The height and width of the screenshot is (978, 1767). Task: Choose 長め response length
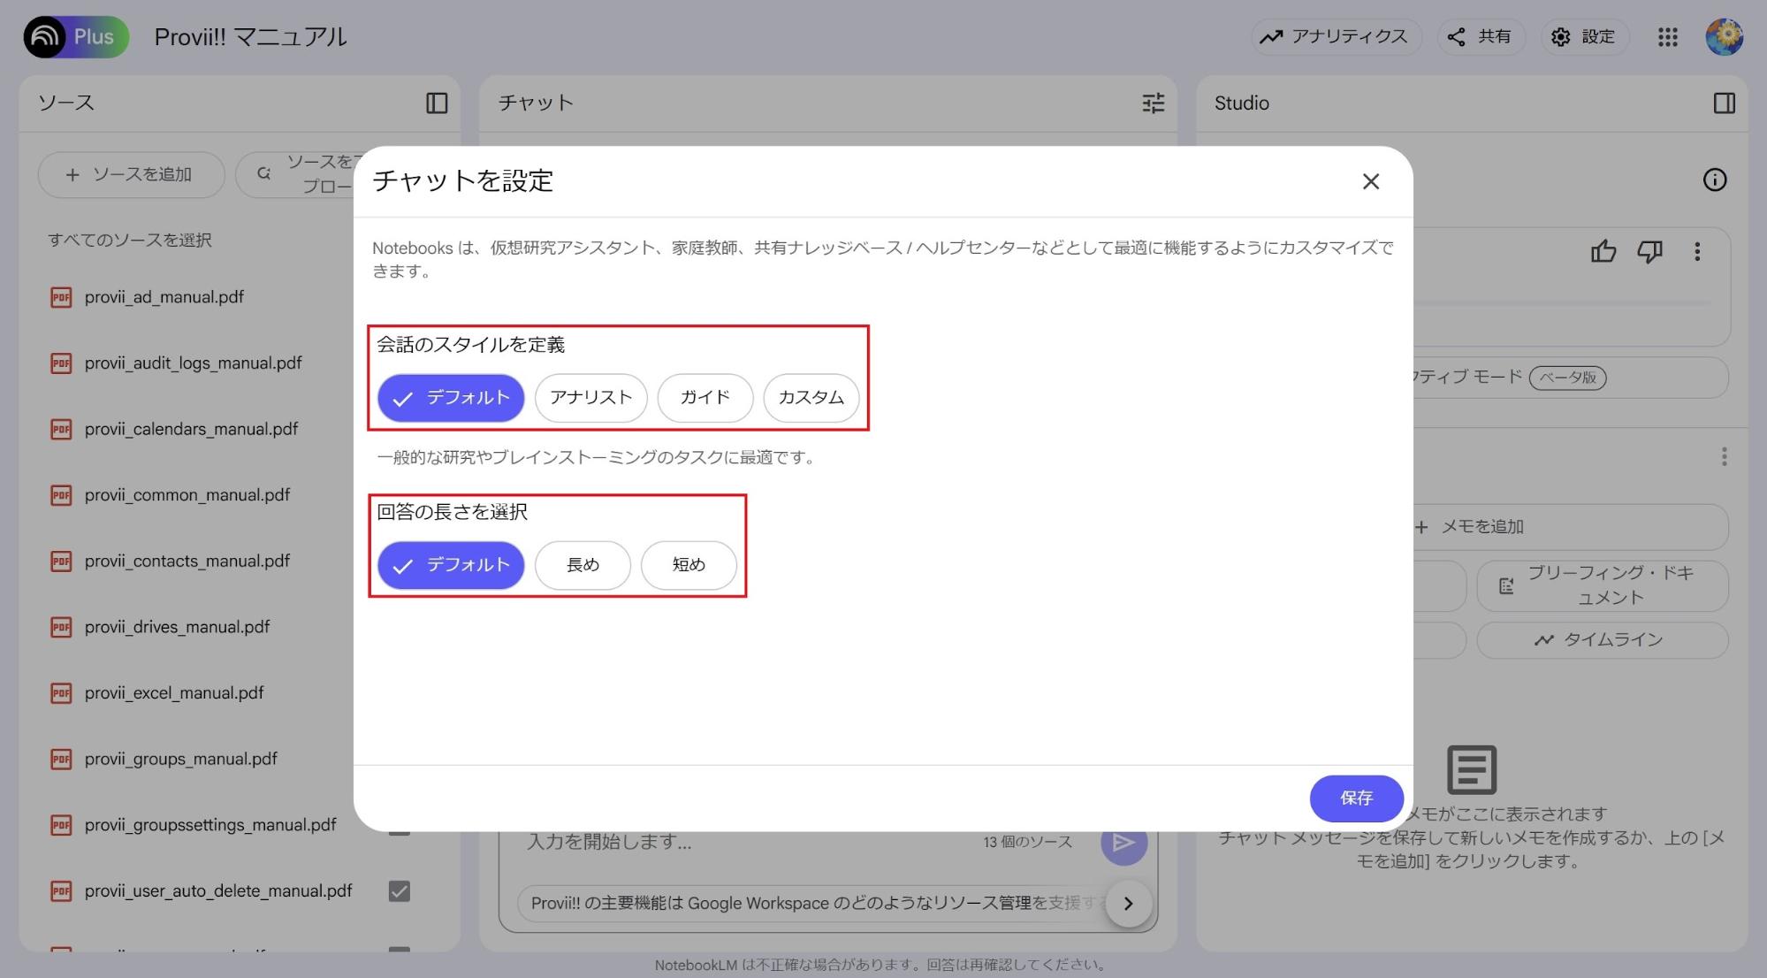tap(583, 565)
